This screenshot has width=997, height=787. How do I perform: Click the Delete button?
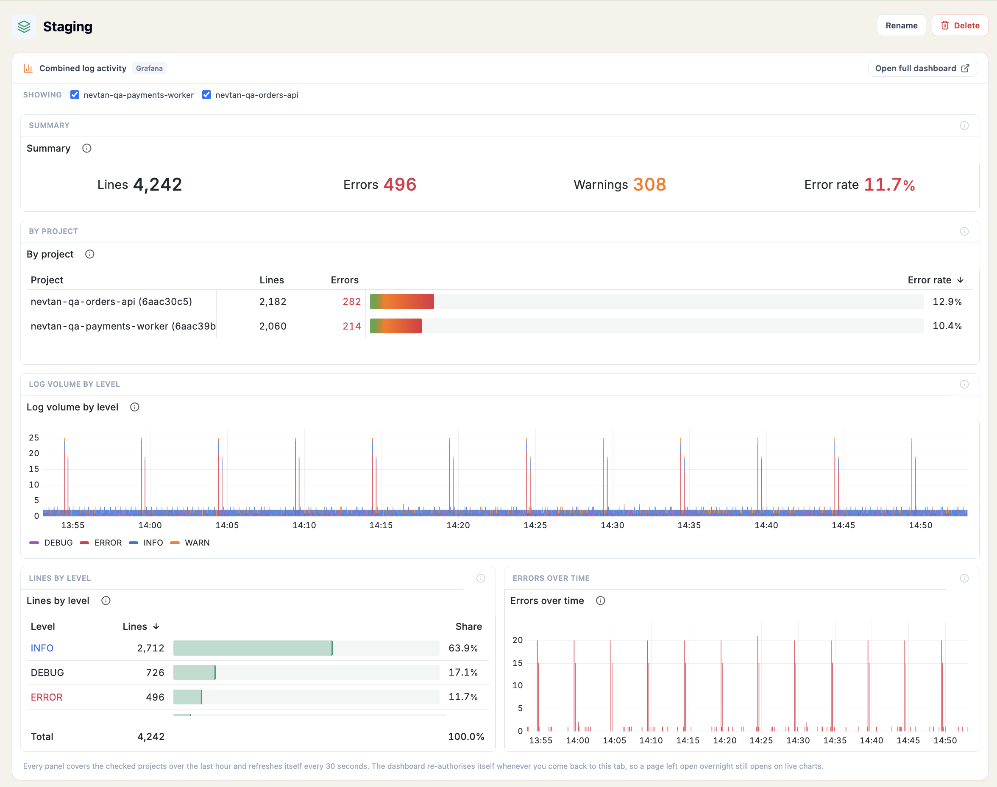pyautogui.click(x=960, y=25)
